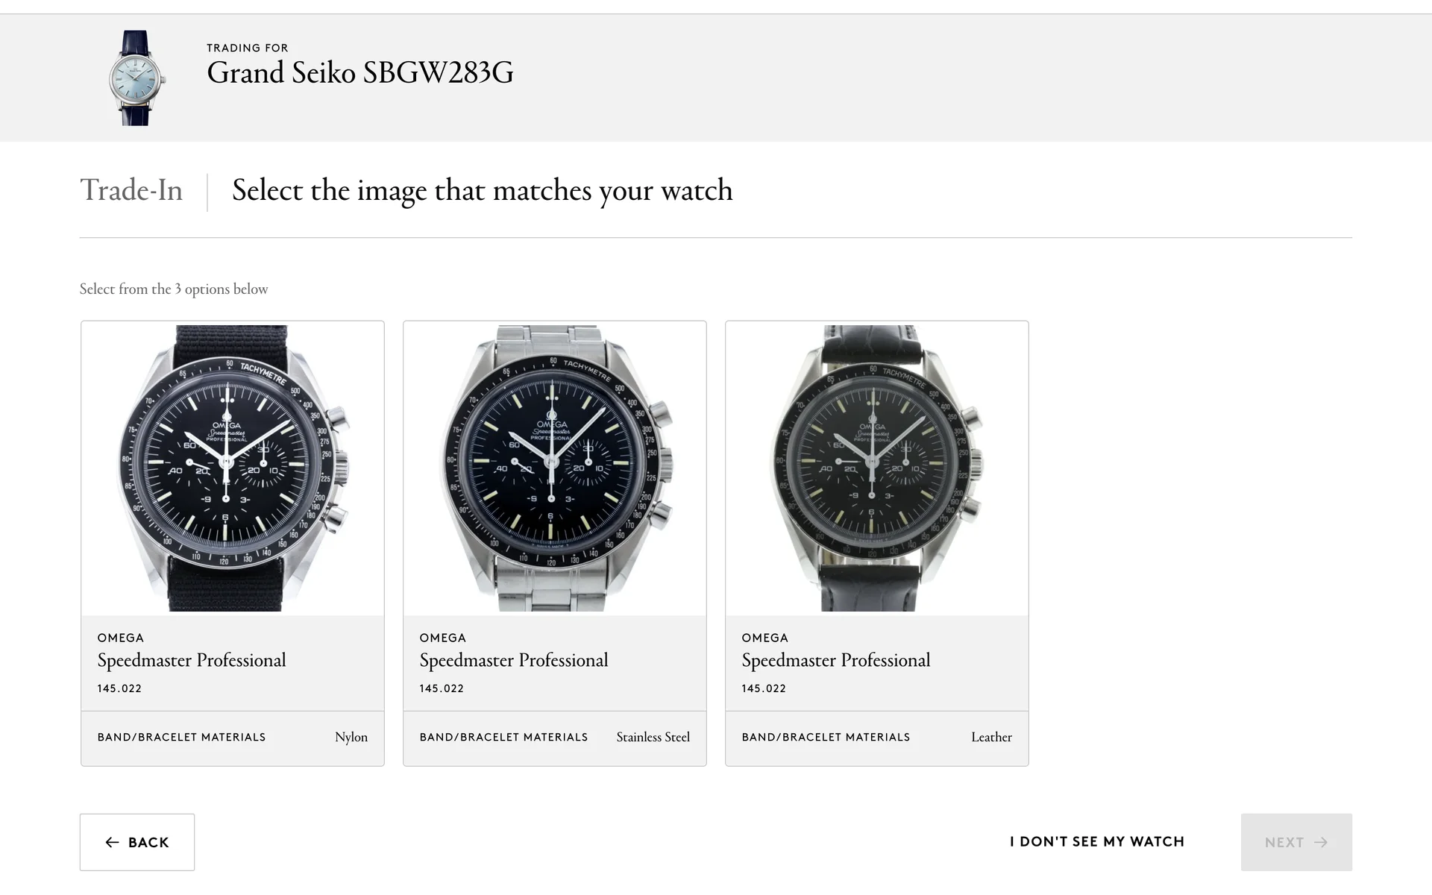The height and width of the screenshot is (895, 1432).
Task: Go back with the BACK button
Action: [x=137, y=842]
